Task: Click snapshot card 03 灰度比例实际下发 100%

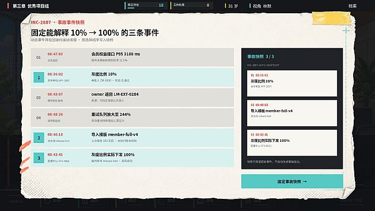Action: click(x=292, y=143)
